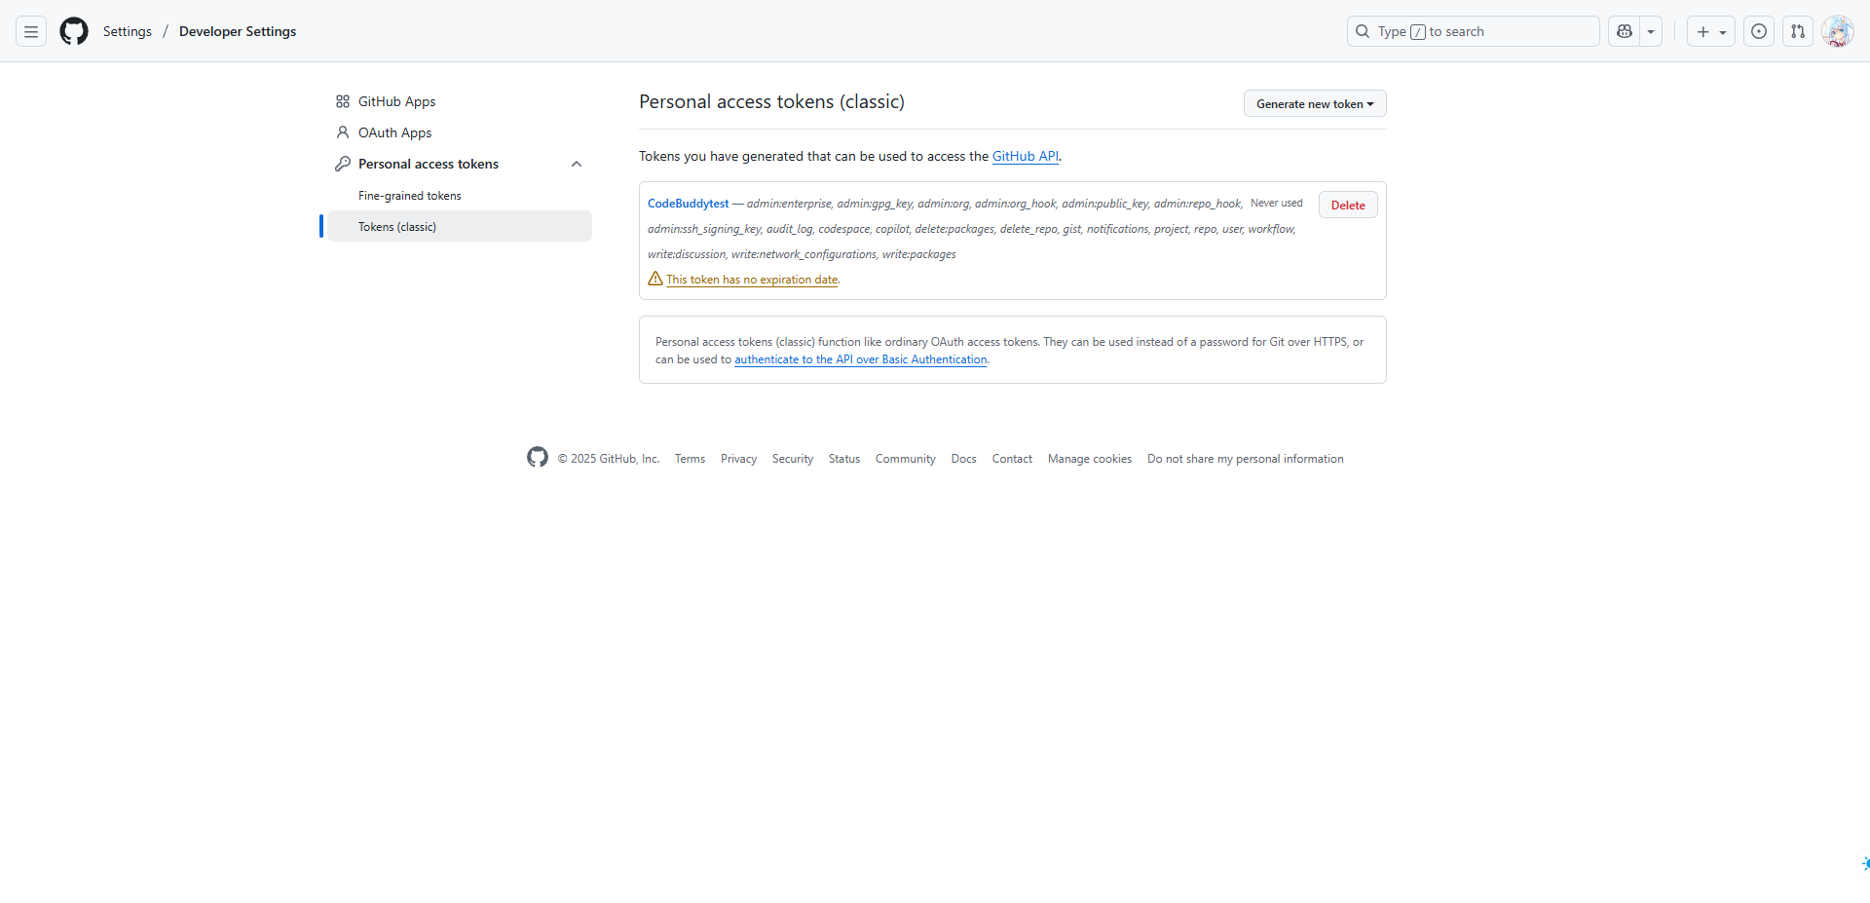Open the issues icon in header
Screen dimensions: 1870x903
[1758, 31]
